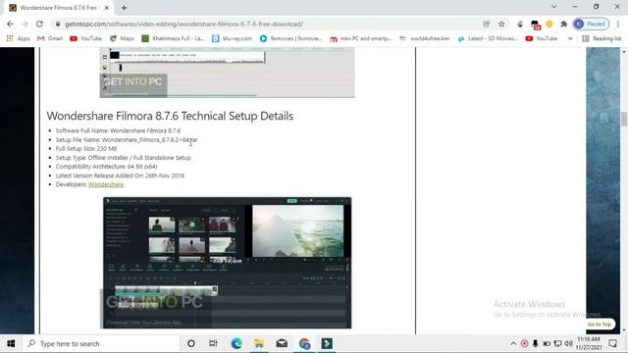628x353 pixels.
Task: Go back using the browser back arrow
Action: [10, 24]
